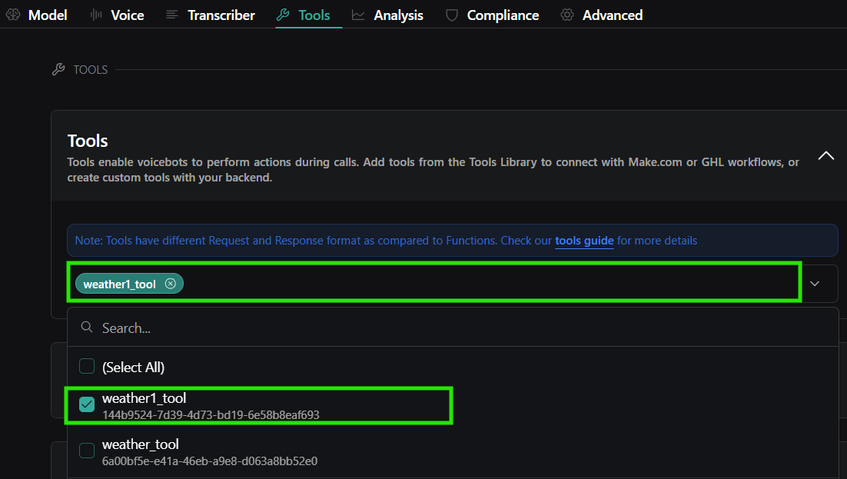Collapse the Tools section with chevron
This screenshot has width=847, height=479.
[826, 156]
